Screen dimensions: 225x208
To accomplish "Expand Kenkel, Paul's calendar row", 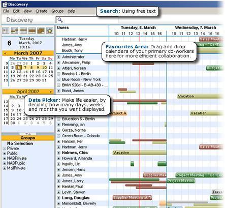I will (x=58, y=187).
